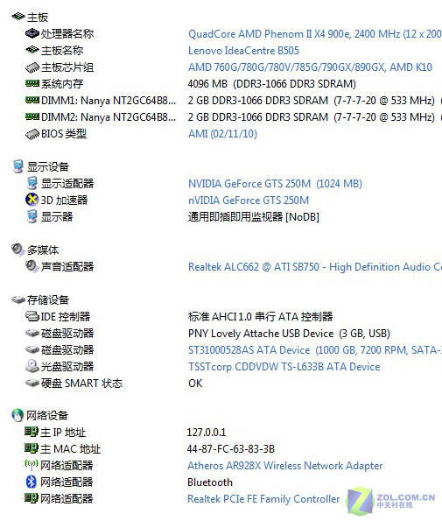Click the 显示适配器 monitor icon
This screenshot has height=521, width=442.
point(32,183)
